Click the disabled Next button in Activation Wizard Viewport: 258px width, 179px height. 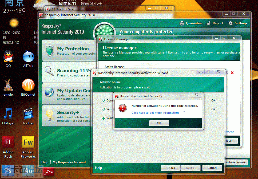click(x=190, y=168)
